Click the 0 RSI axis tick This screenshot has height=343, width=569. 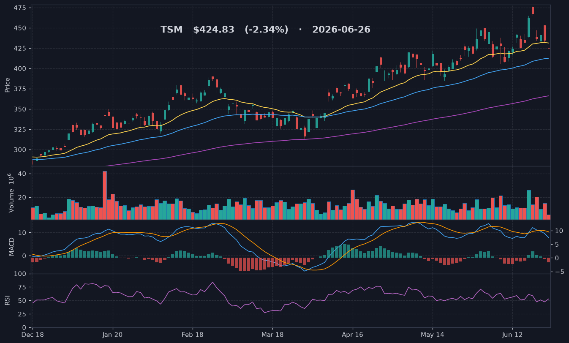[25, 328]
